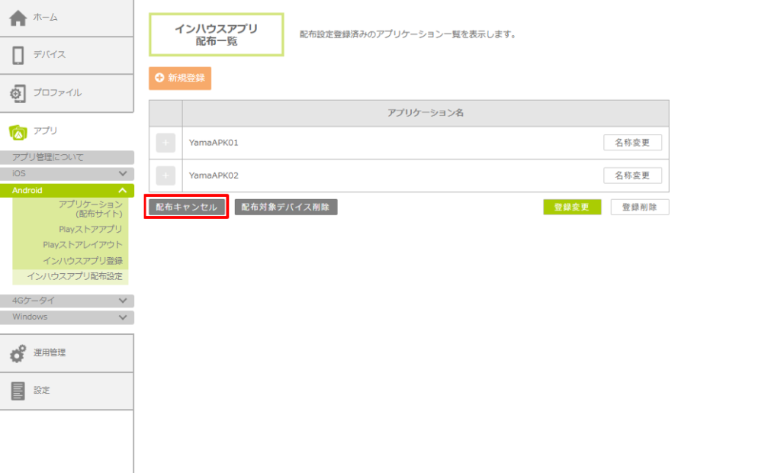
Task: Expand the iOS section
Action: [122, 174]
